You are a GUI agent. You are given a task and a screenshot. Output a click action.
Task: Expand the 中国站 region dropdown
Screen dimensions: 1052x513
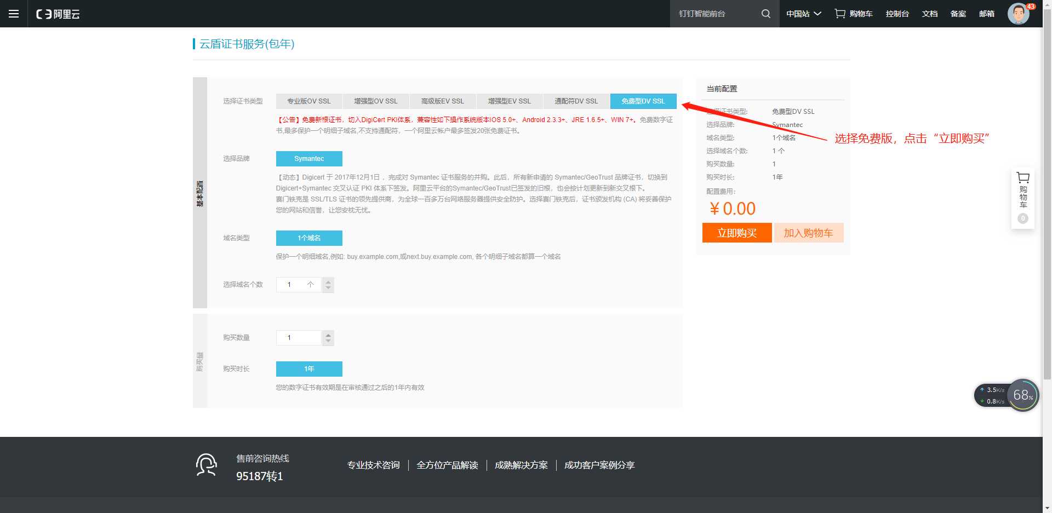point(803,14)
